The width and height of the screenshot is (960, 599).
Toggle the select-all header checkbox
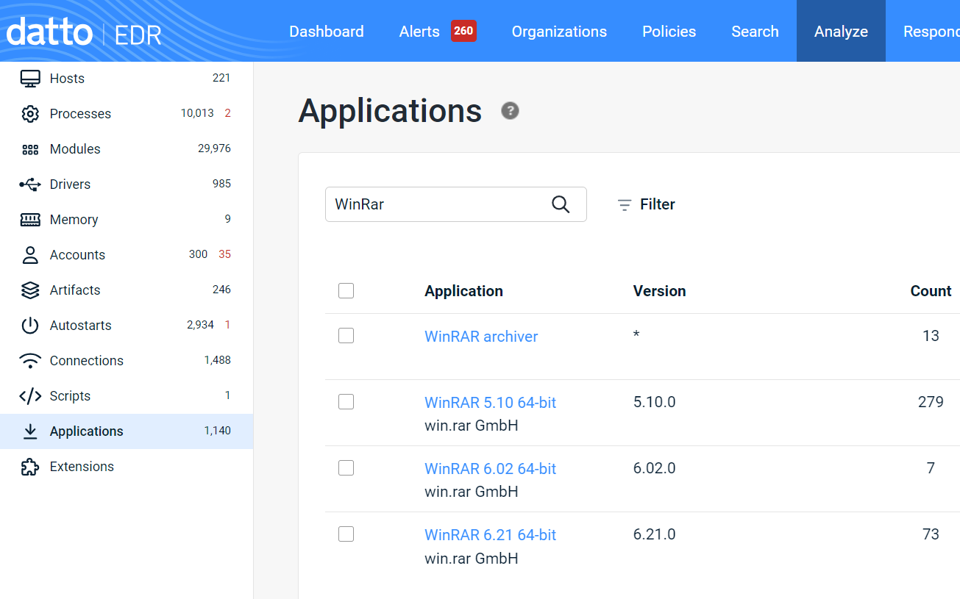(x=346, y=290)
